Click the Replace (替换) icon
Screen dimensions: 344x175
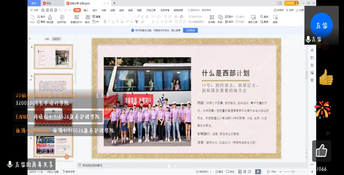(261, 22)
